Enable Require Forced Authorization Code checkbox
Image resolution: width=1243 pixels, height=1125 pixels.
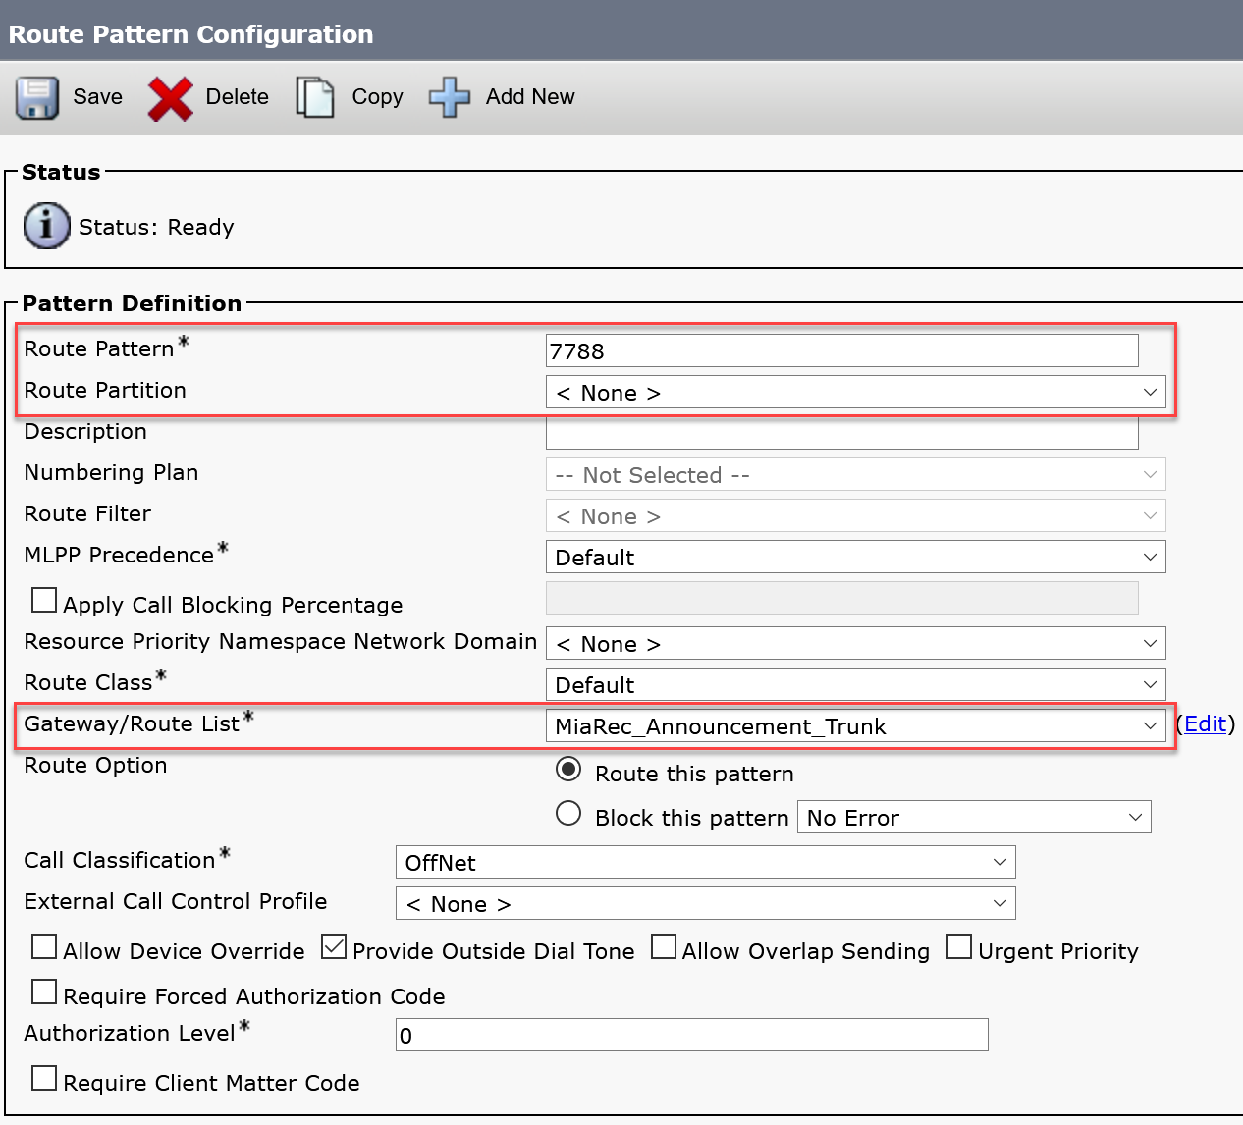click(x=44, y=991)
